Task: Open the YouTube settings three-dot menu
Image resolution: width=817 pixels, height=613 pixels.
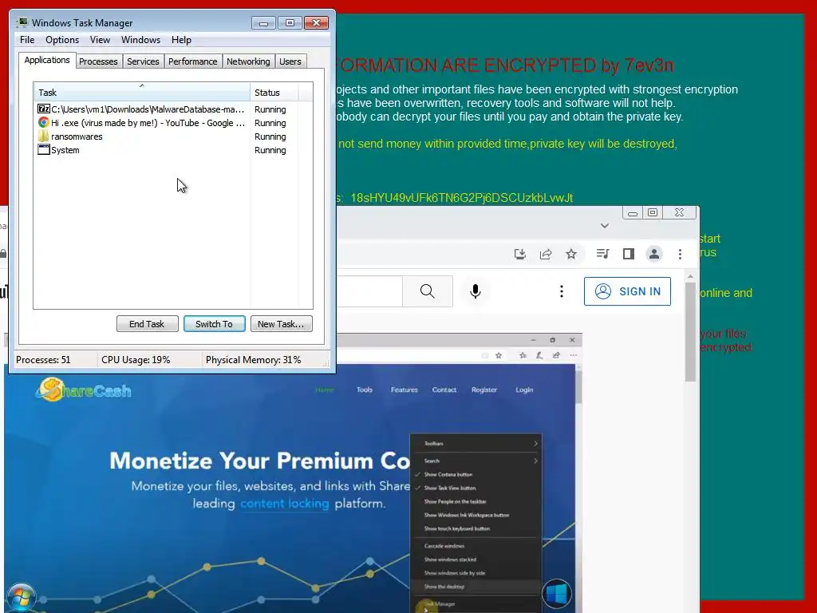Action: (x=561, y=291)
